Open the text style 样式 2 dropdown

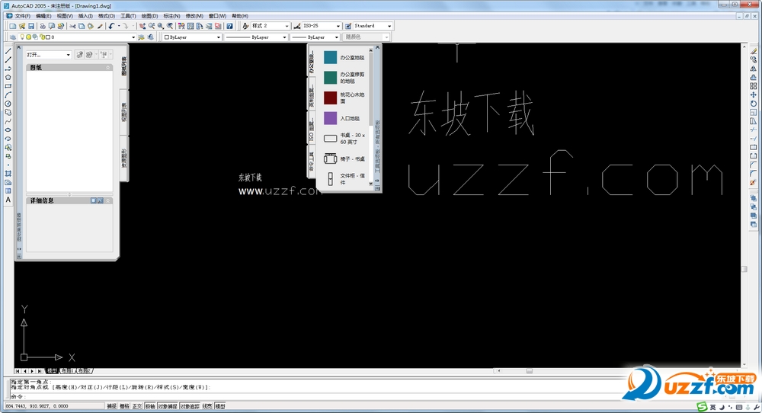[x=271, y=26]
